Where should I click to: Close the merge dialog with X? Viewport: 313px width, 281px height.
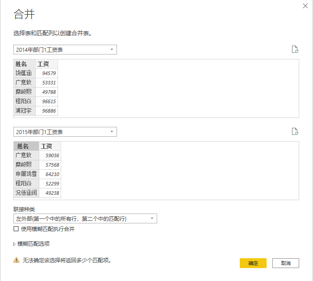click(305, 6)
